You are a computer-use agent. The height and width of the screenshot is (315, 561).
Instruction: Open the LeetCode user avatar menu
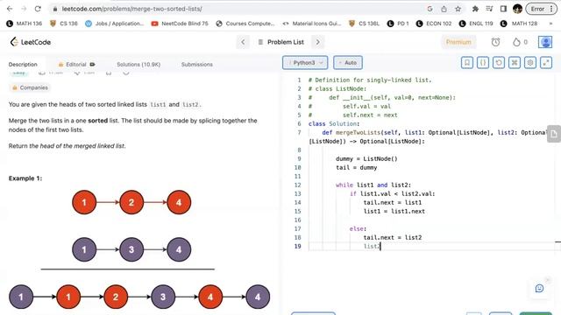(x=545, y=42)
